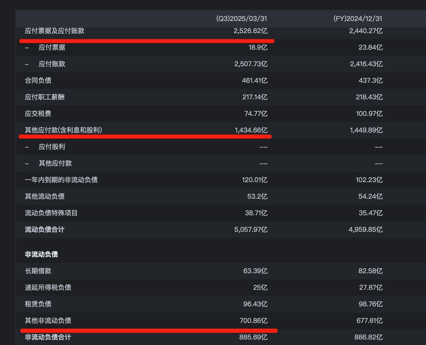Click the 合同负债 row label
The image size is (426, 345).
click(38, 81)
